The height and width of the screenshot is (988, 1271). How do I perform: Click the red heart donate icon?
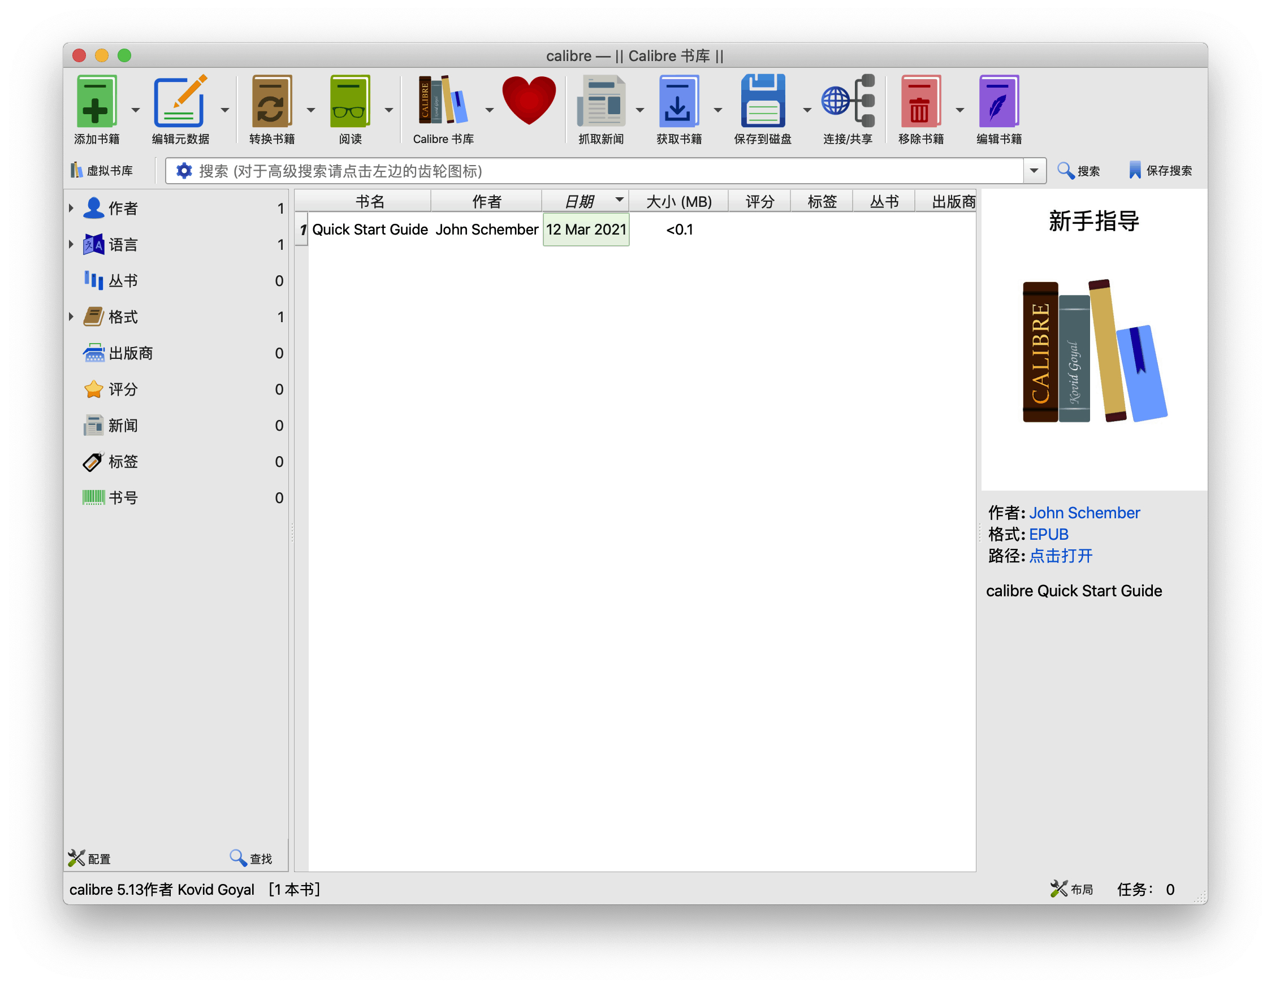pyautogui.click(x=529, y=100)
